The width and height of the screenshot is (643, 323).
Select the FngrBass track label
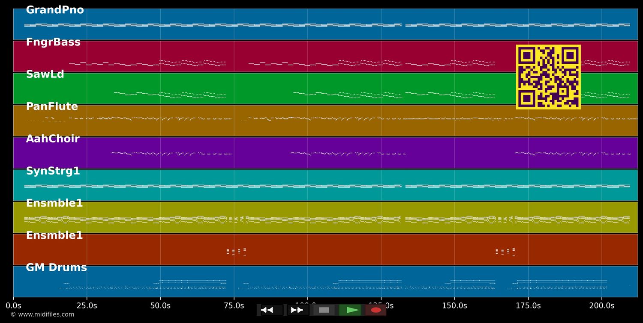(53, 42)
